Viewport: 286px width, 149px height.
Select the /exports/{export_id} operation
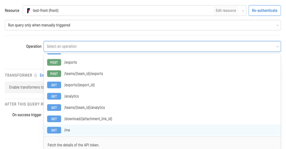(x=79, y=85)
